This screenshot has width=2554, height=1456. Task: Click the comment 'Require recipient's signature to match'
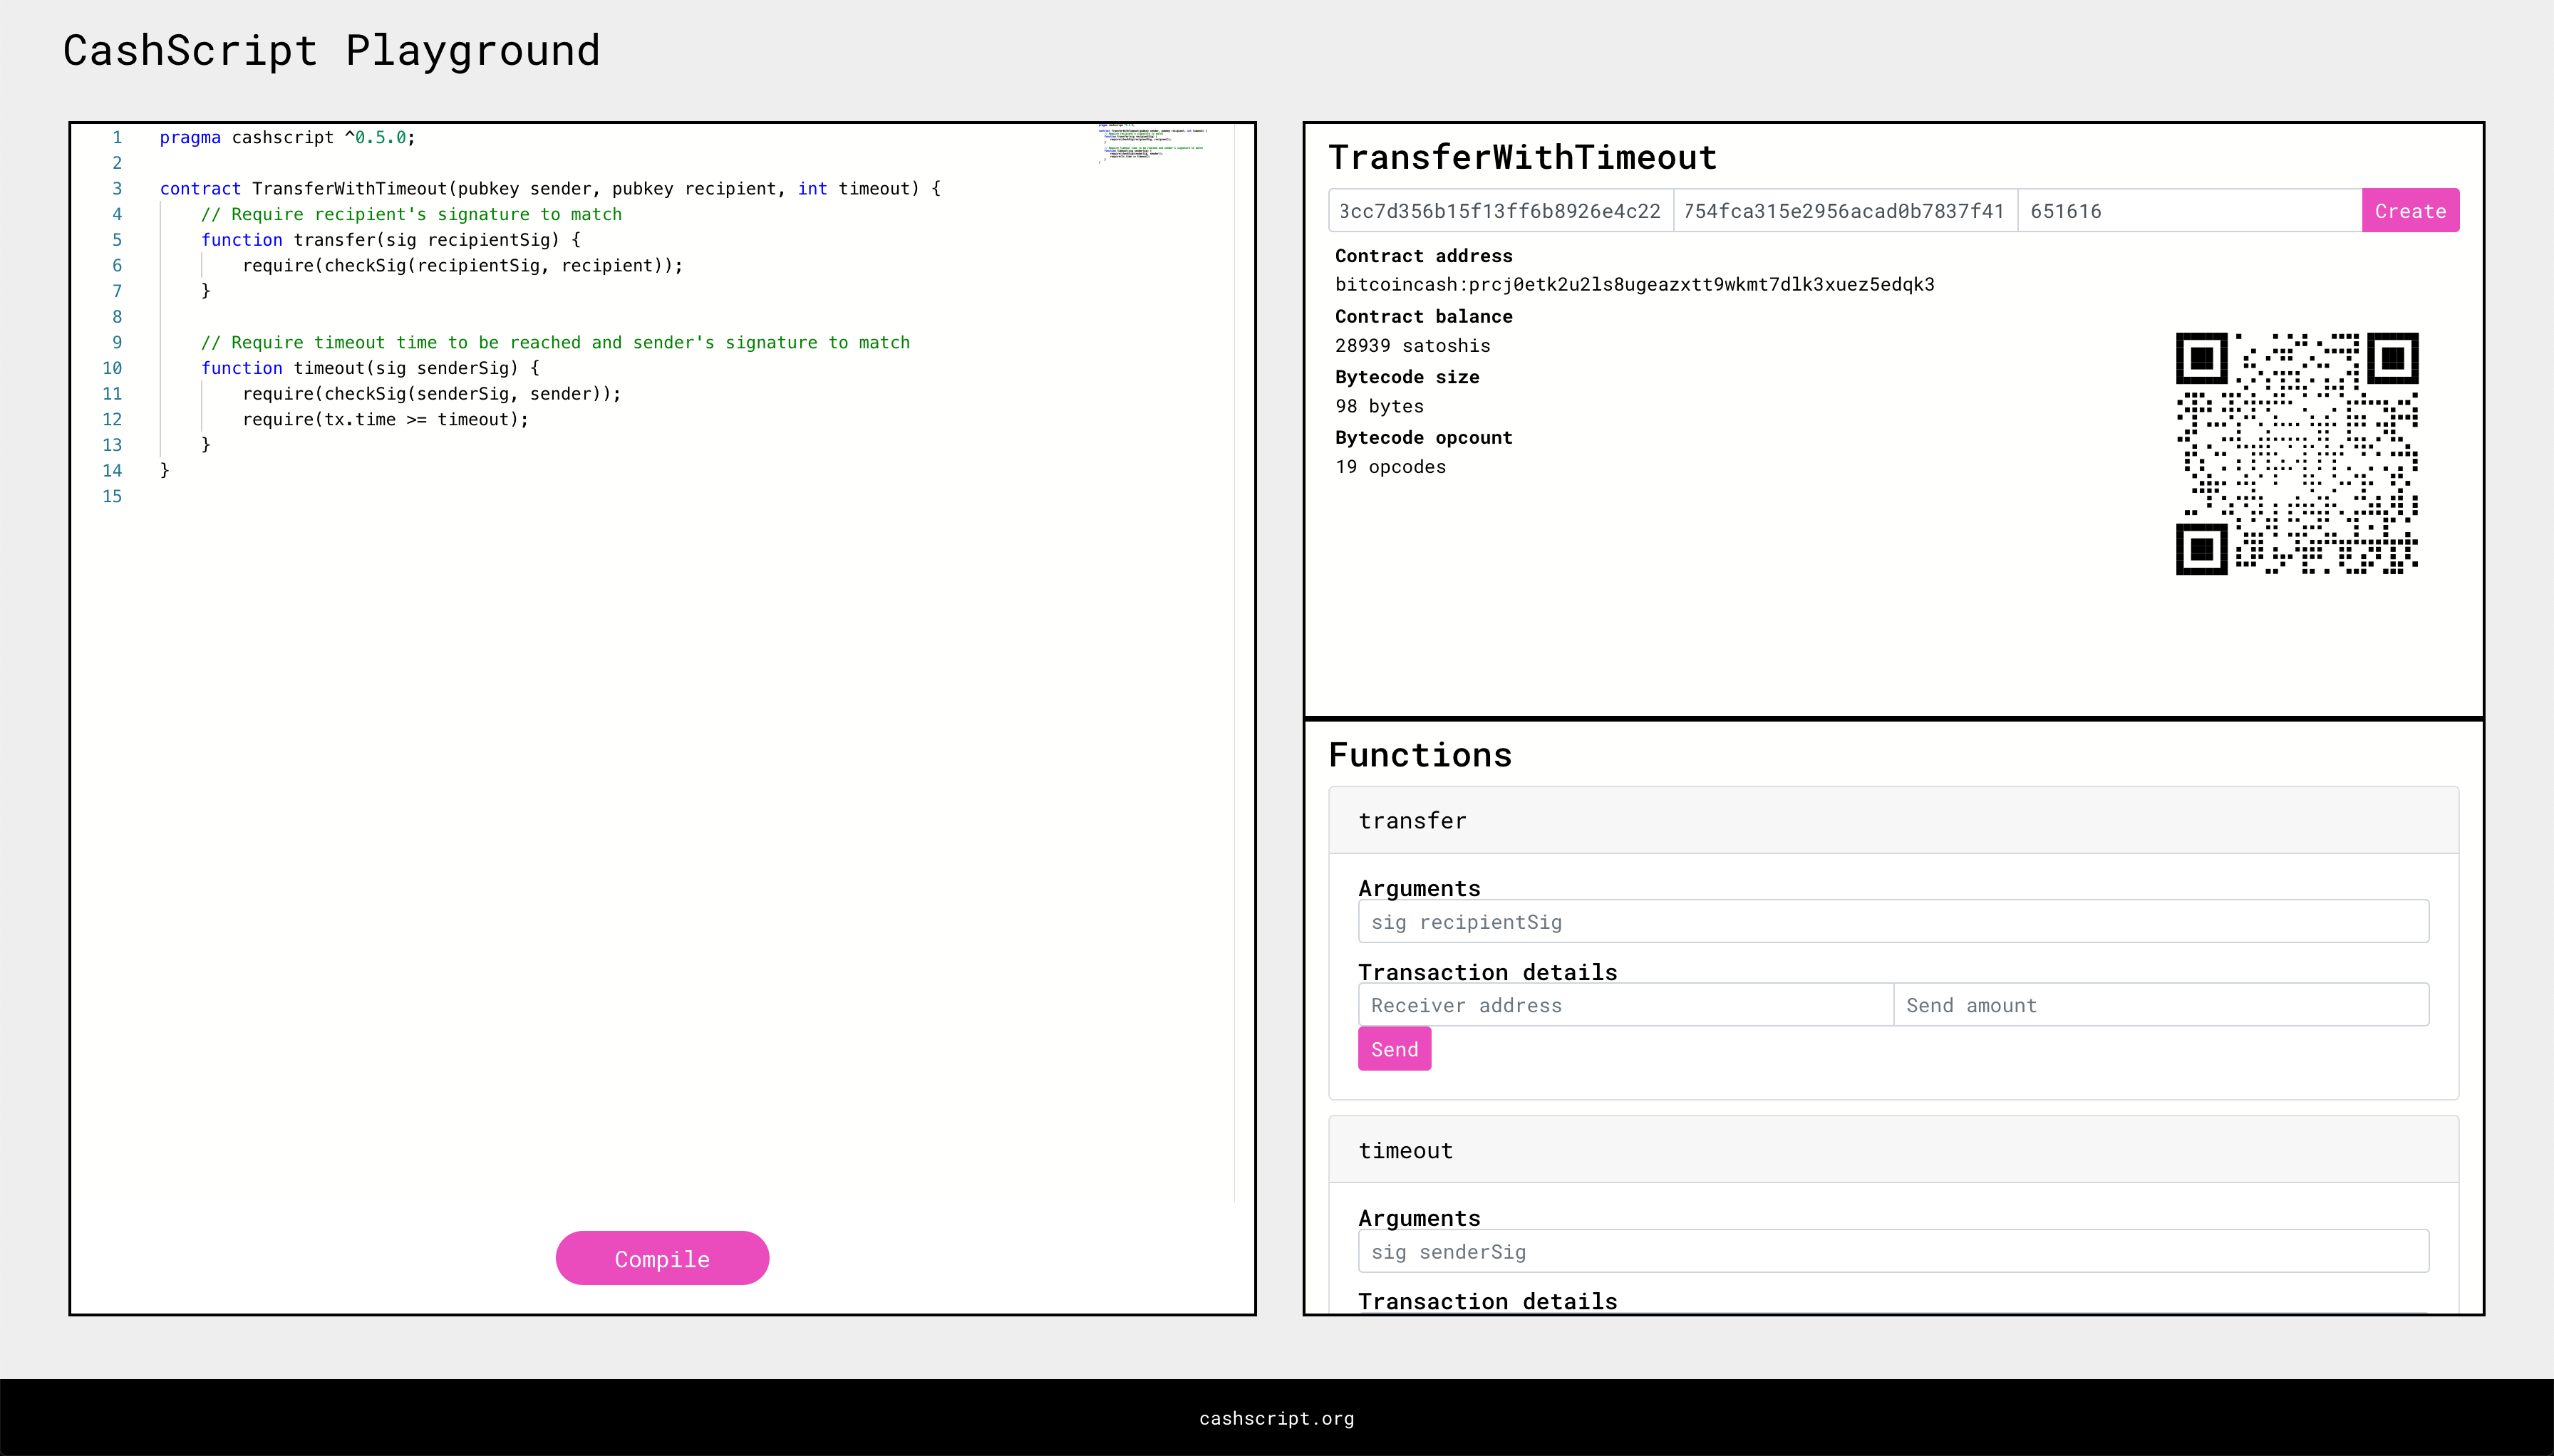pos(411,214)
